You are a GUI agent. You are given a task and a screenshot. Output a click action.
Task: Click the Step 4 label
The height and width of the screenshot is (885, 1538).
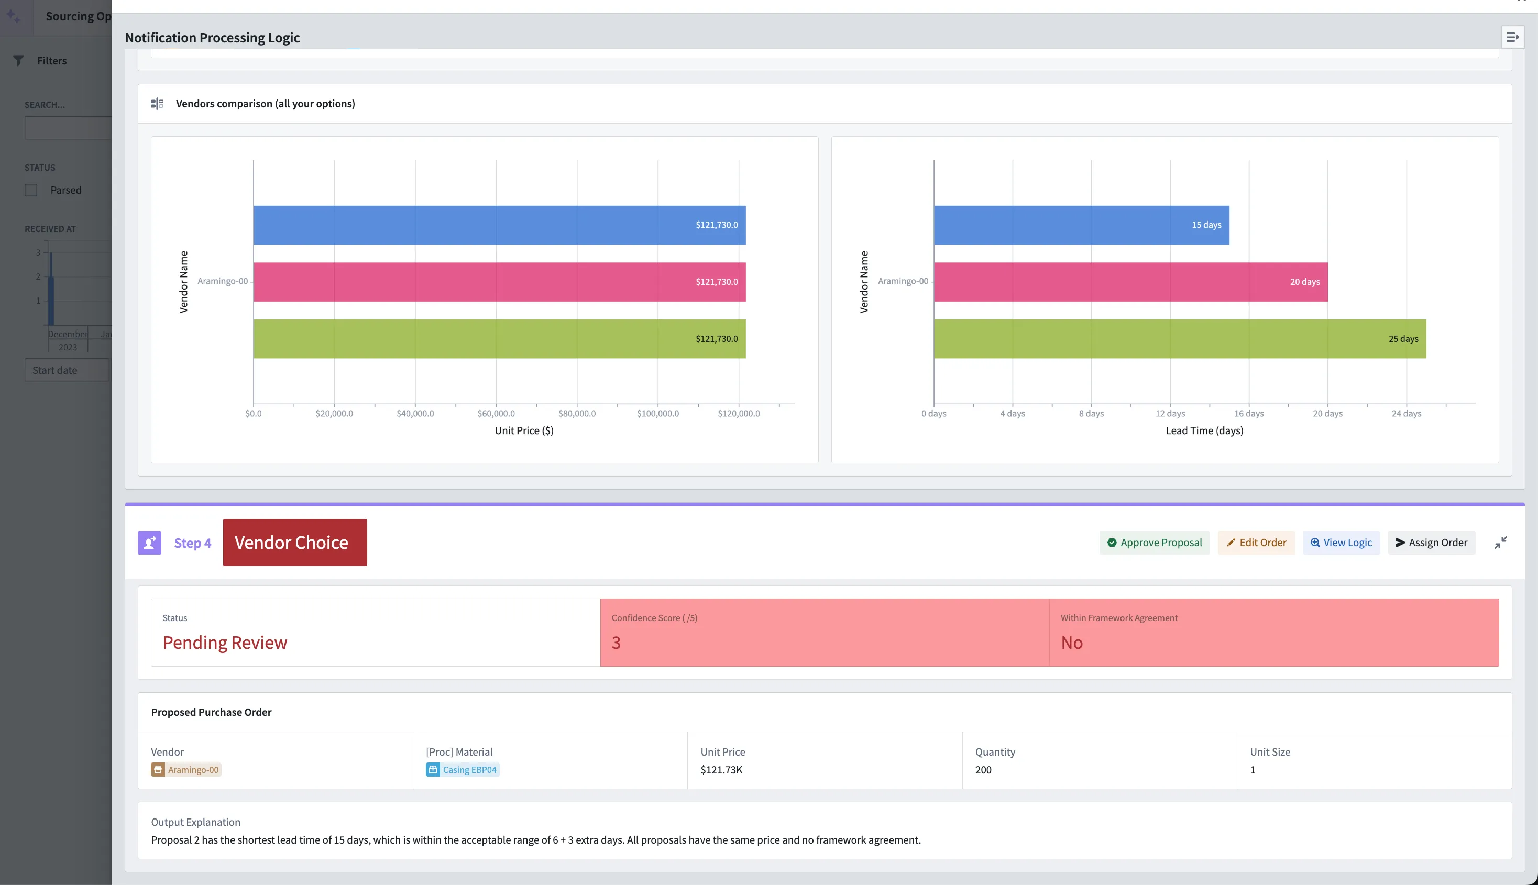(x=193, y=543)
